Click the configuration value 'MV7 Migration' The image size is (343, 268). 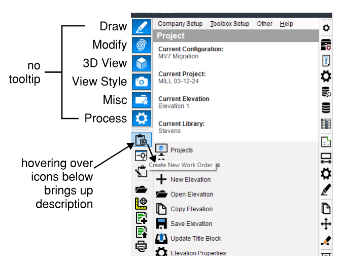tap(178, 56)
